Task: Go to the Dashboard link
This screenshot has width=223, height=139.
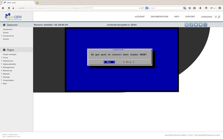Action: [7, 29]
